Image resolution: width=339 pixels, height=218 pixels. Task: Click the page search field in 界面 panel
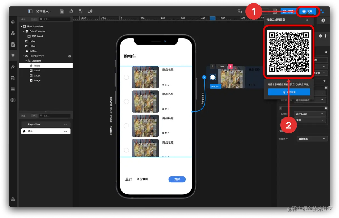[55, 116]
